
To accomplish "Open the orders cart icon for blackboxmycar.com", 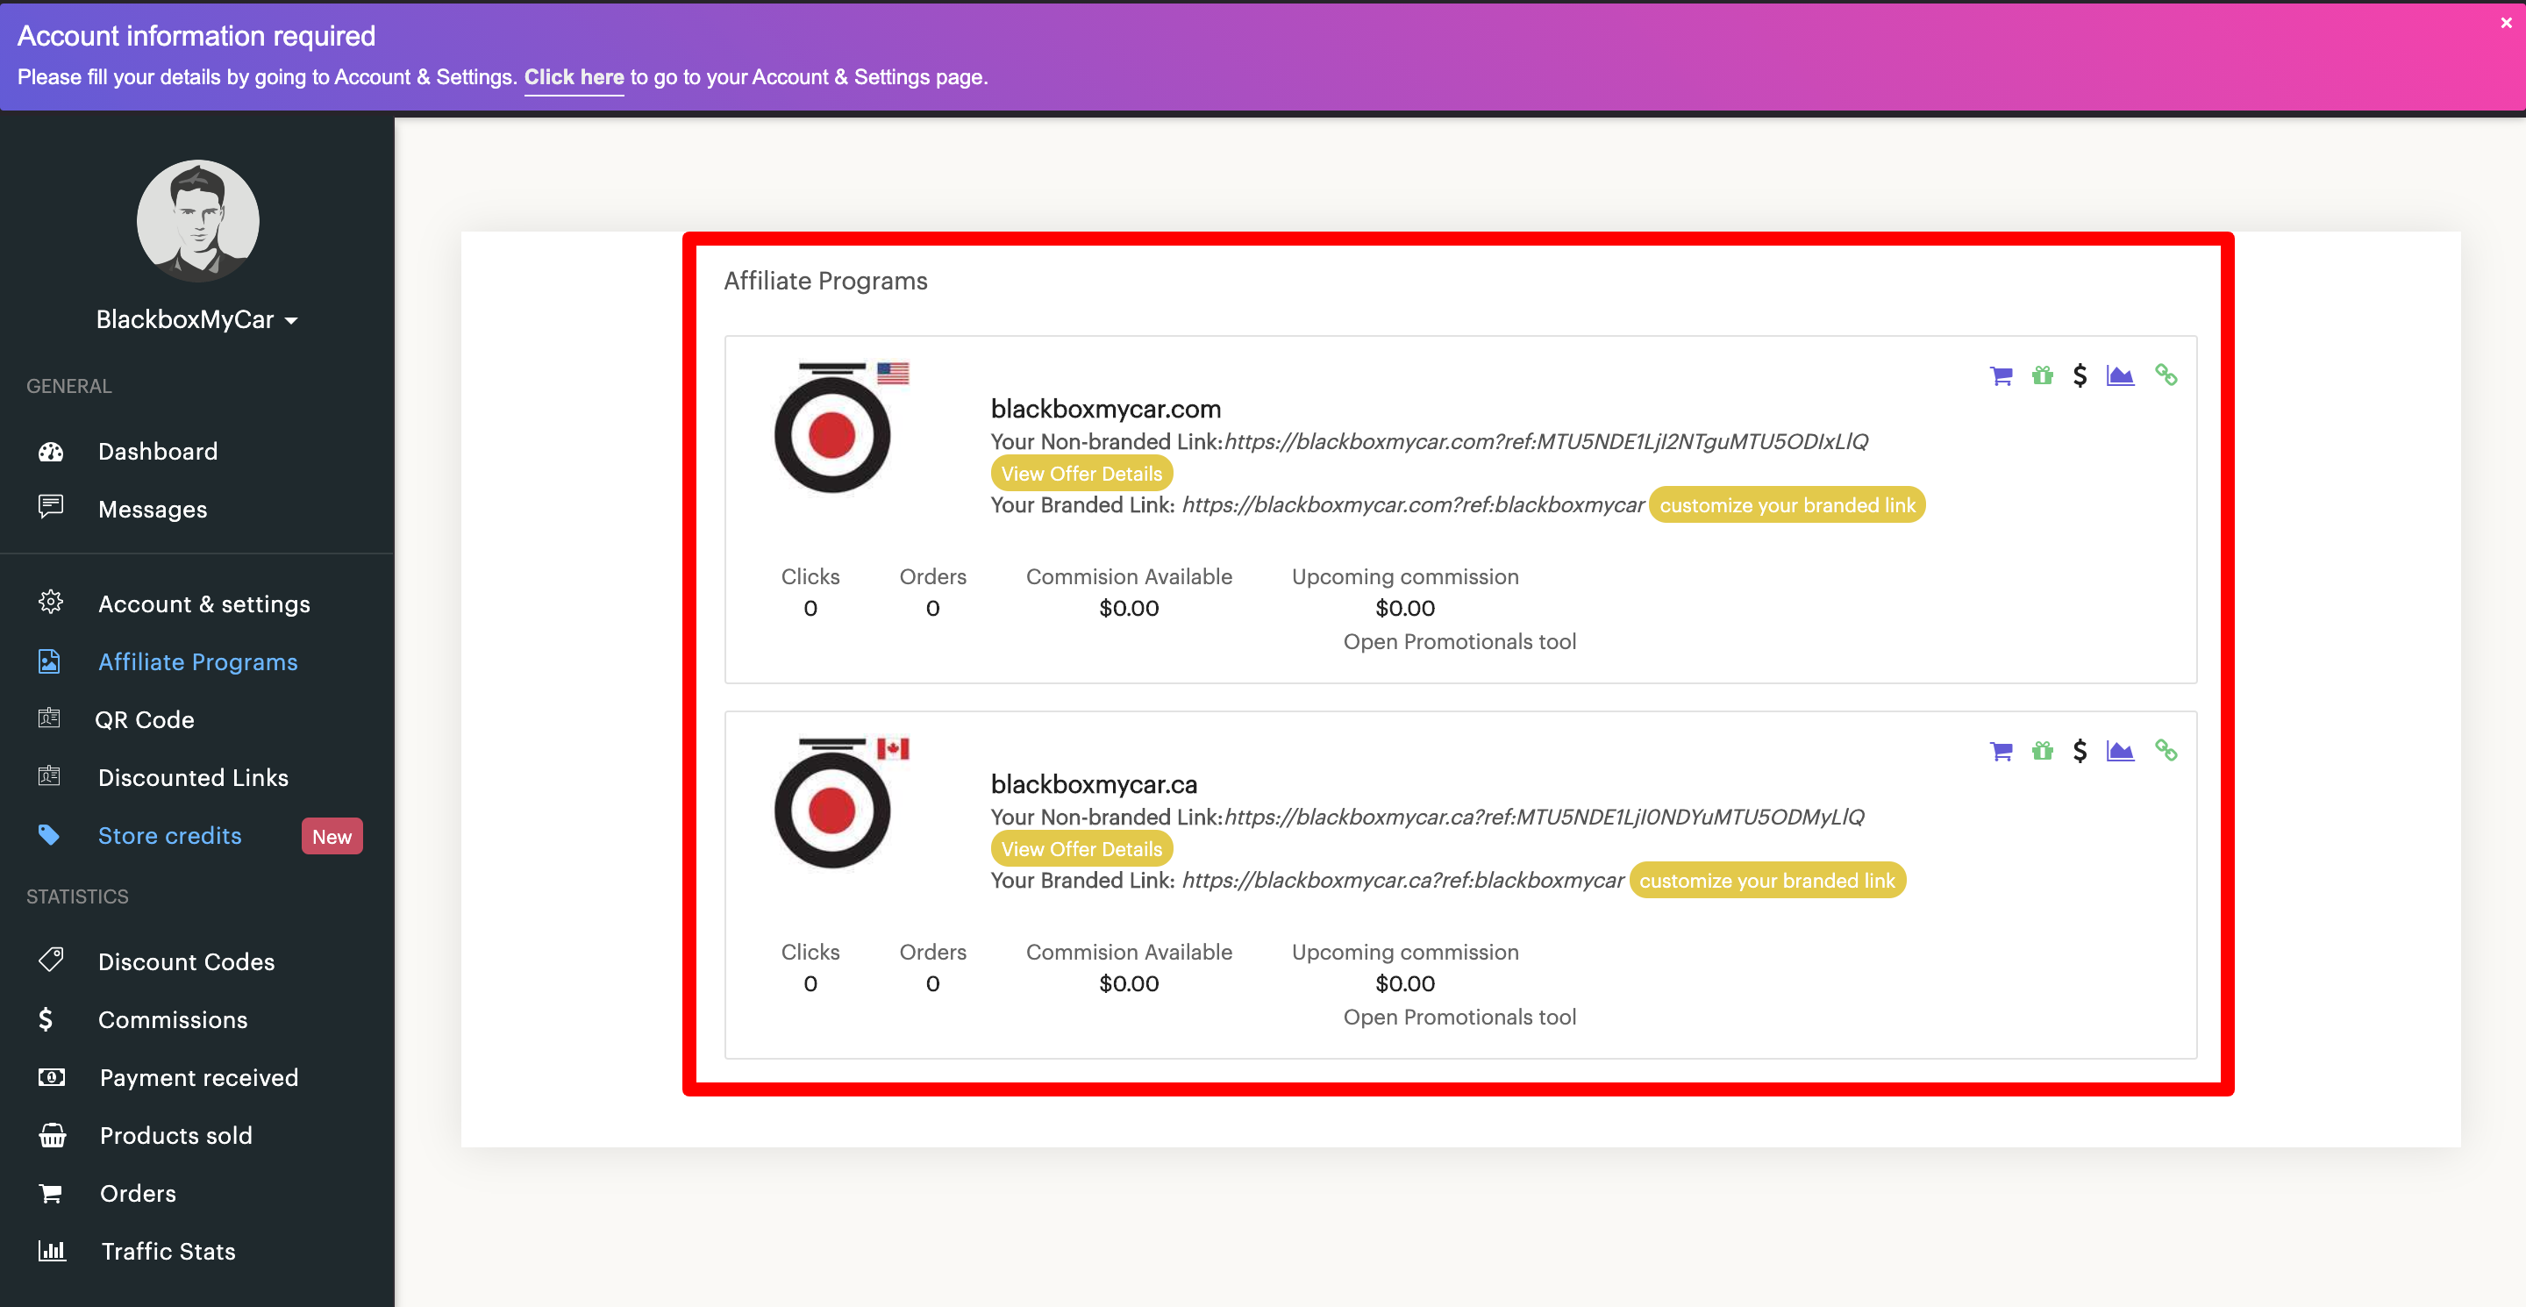I will coord(2001,375).
